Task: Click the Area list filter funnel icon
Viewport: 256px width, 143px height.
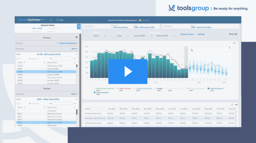Action: coord(75,104)
